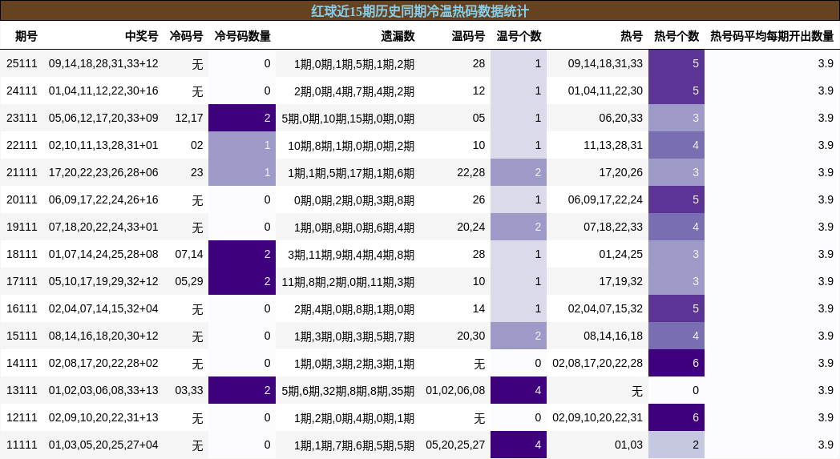
Task: Select winning numbers 01,07,14,24,25,28+08
Action: point(103,255)
